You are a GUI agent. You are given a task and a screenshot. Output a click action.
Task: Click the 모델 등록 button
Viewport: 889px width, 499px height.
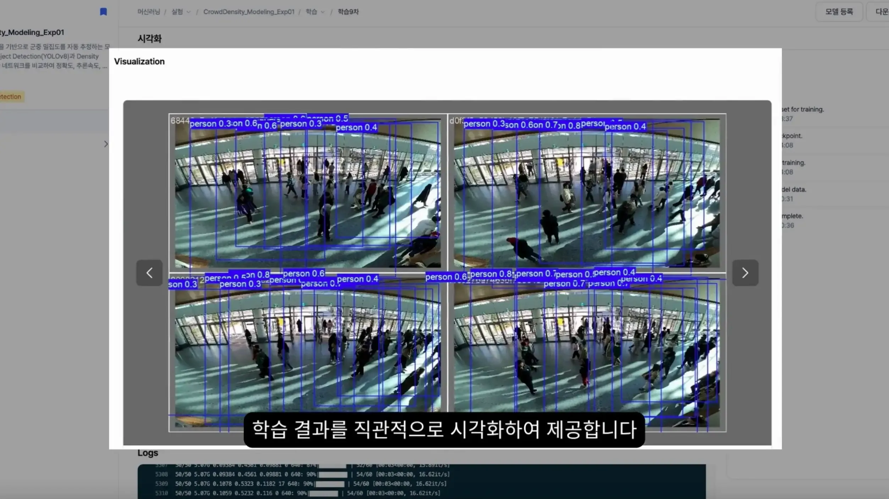[839, 11]
